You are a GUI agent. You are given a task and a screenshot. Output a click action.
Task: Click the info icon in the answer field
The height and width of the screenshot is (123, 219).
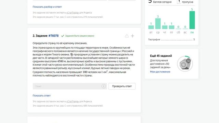point(103,86)
